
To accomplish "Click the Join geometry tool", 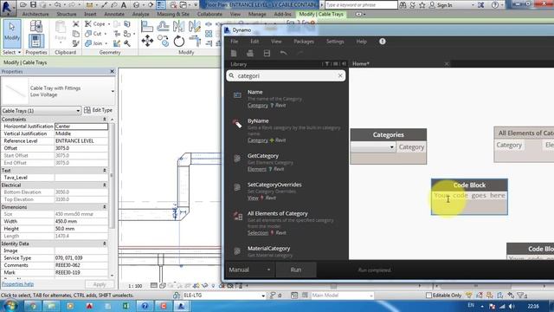I will point(94,43).
